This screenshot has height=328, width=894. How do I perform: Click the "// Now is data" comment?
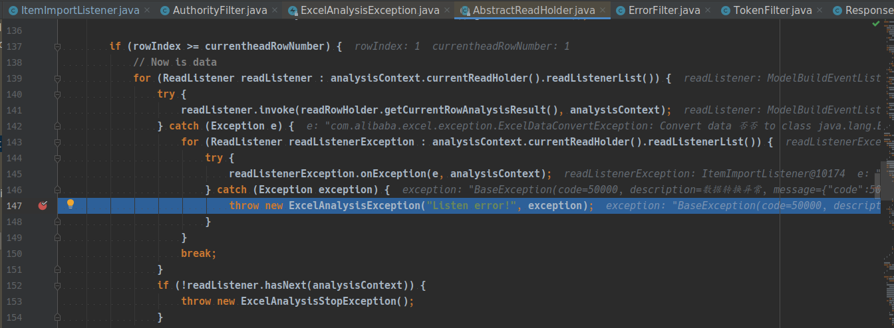[175, 62]
